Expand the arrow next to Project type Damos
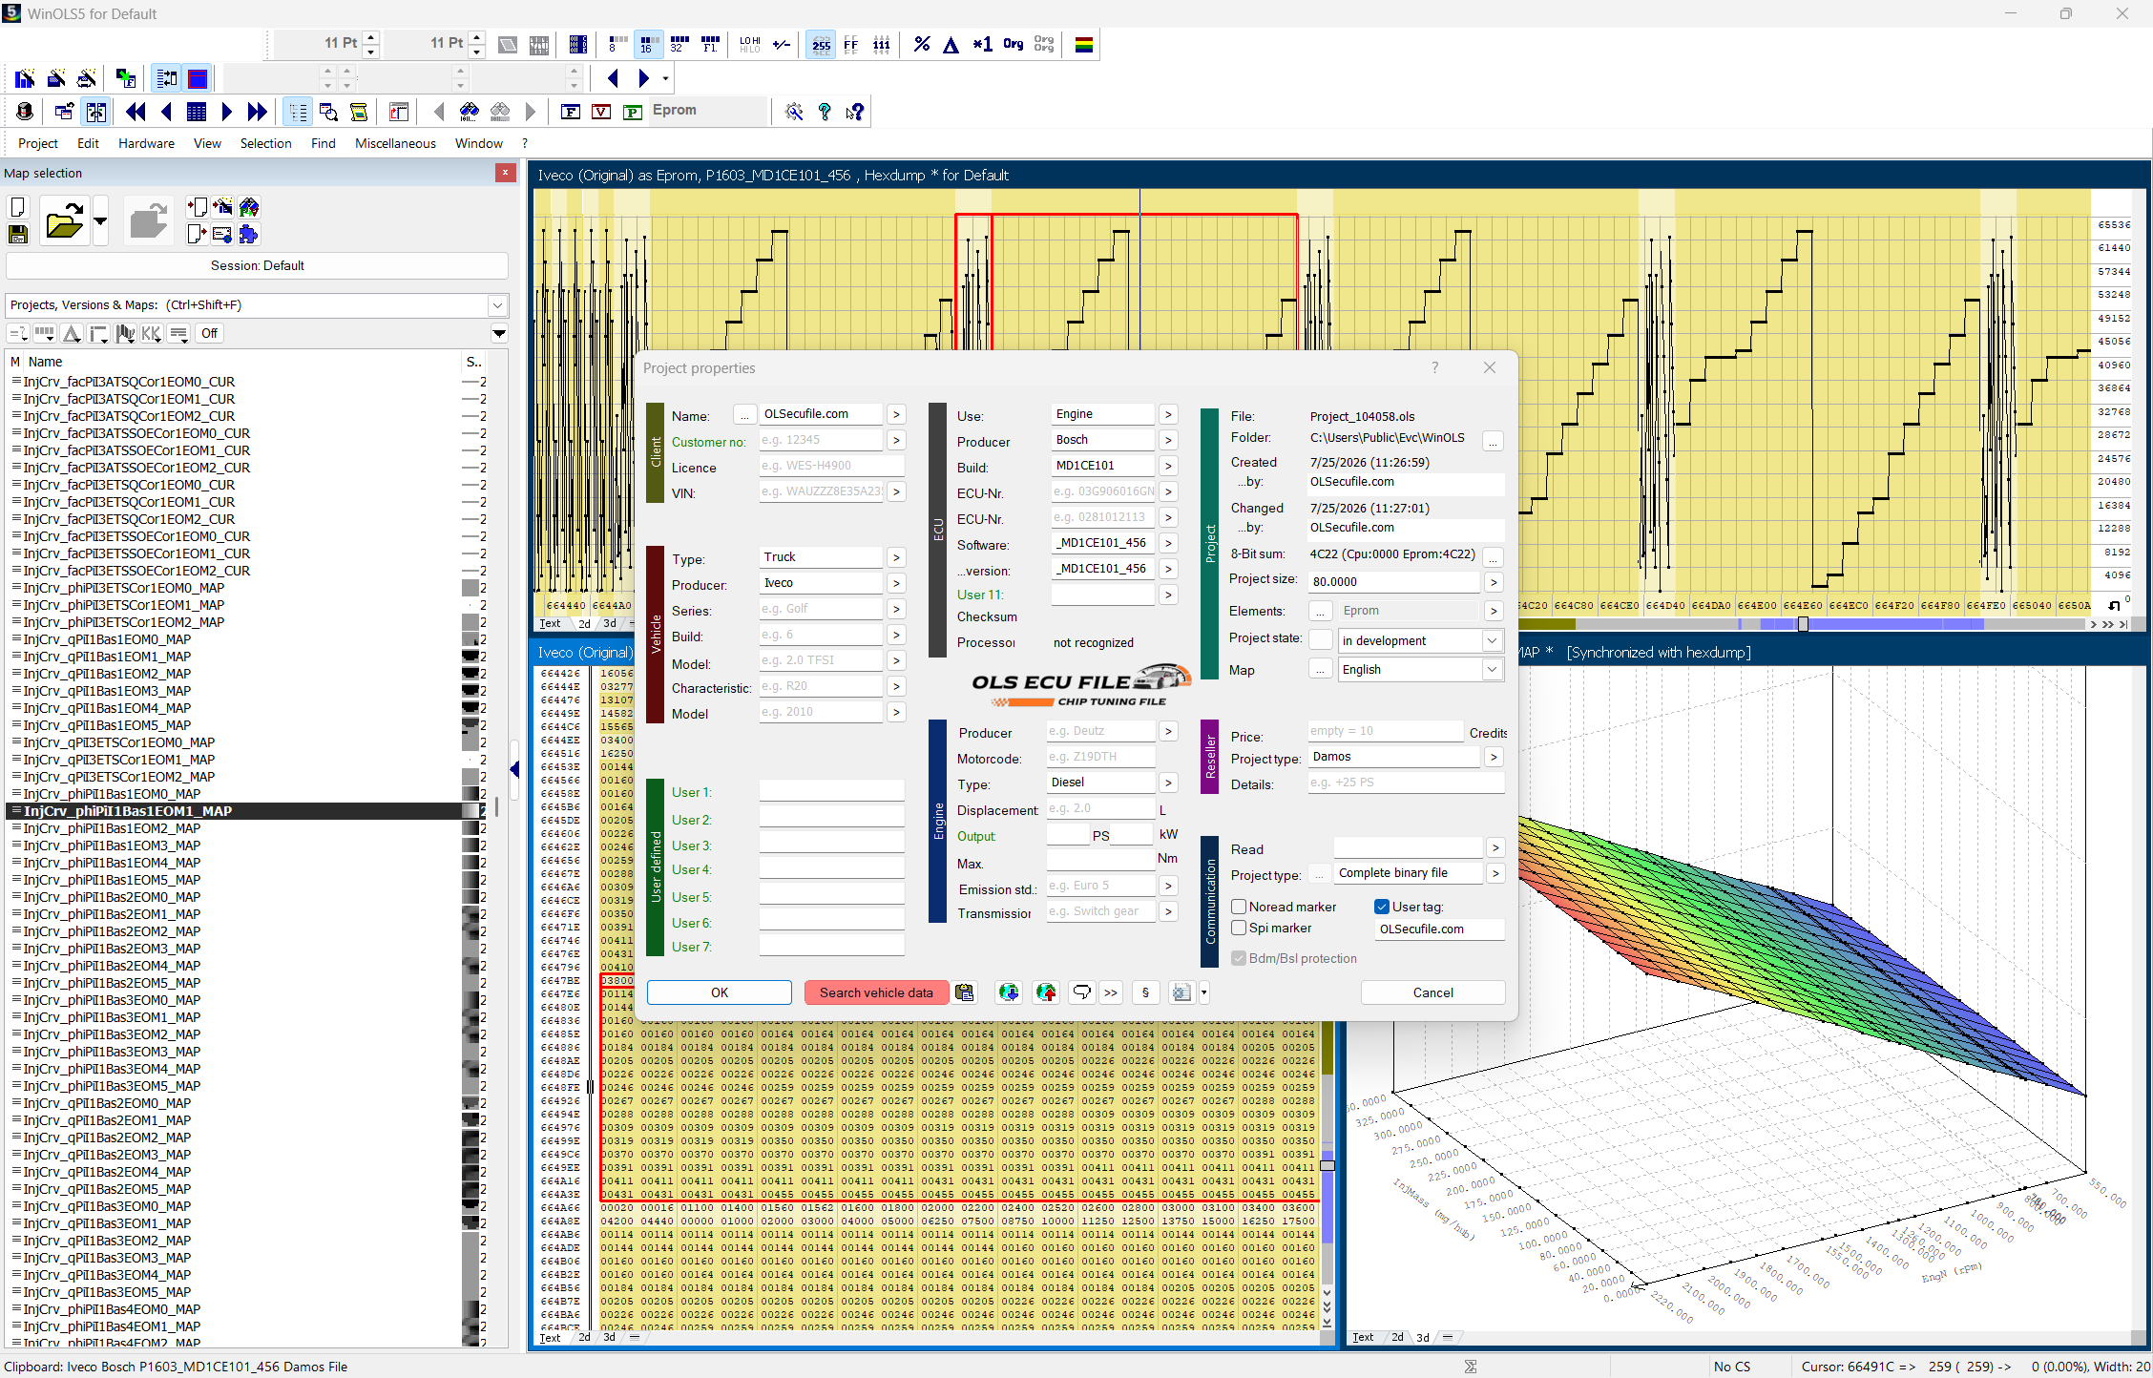Image resolution: width=2153 pixels, height=1378 pixels. tap(1494, 757)
